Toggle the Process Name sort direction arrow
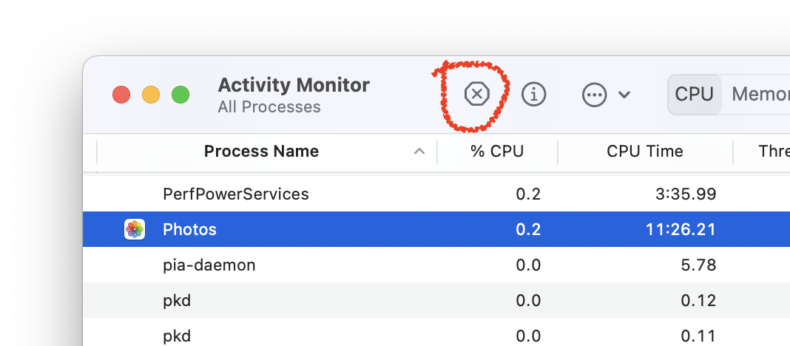Screen dimensions: 790x346 coord(419,152)
